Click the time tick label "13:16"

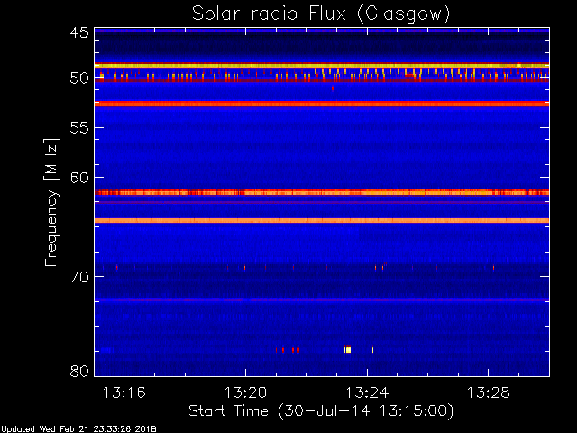(x=124, y=392)
